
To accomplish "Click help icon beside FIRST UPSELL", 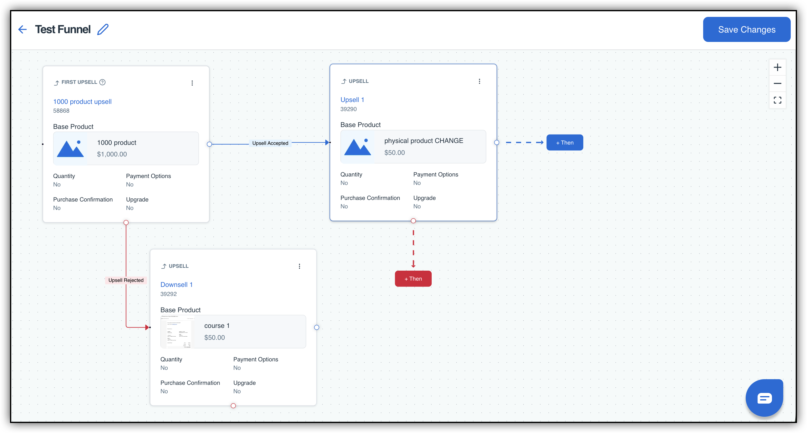I will pyautogui.click(x=103, y=82).
